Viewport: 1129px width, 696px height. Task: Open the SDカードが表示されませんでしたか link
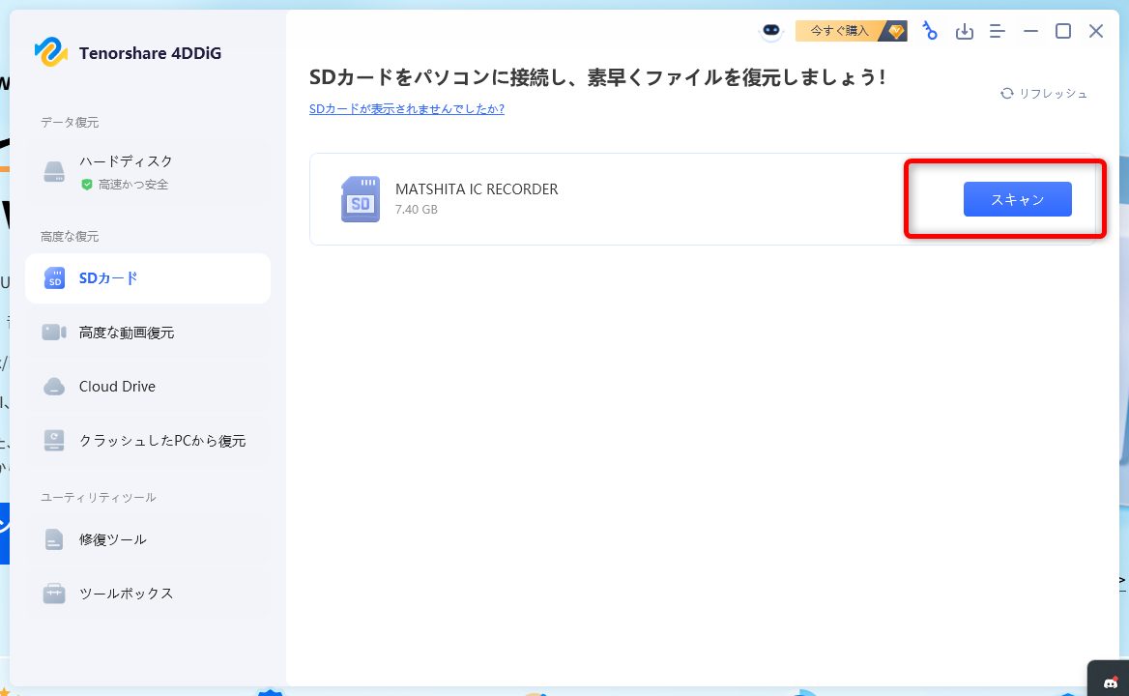(406, 109)
